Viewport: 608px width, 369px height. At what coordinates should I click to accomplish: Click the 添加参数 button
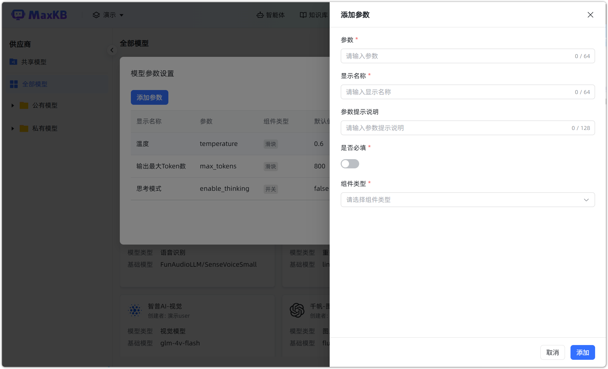pyautogui.click(x=149, y=97)
